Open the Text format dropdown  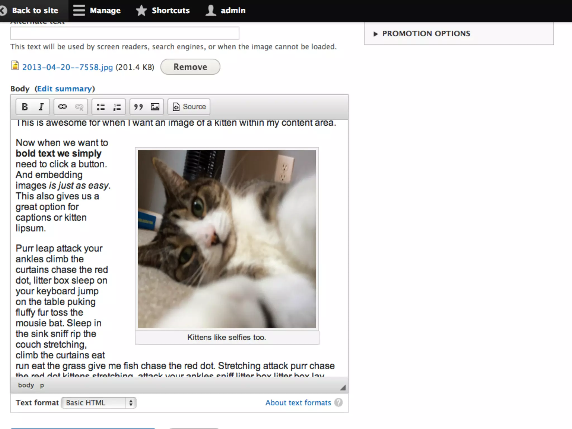point(99,403)
